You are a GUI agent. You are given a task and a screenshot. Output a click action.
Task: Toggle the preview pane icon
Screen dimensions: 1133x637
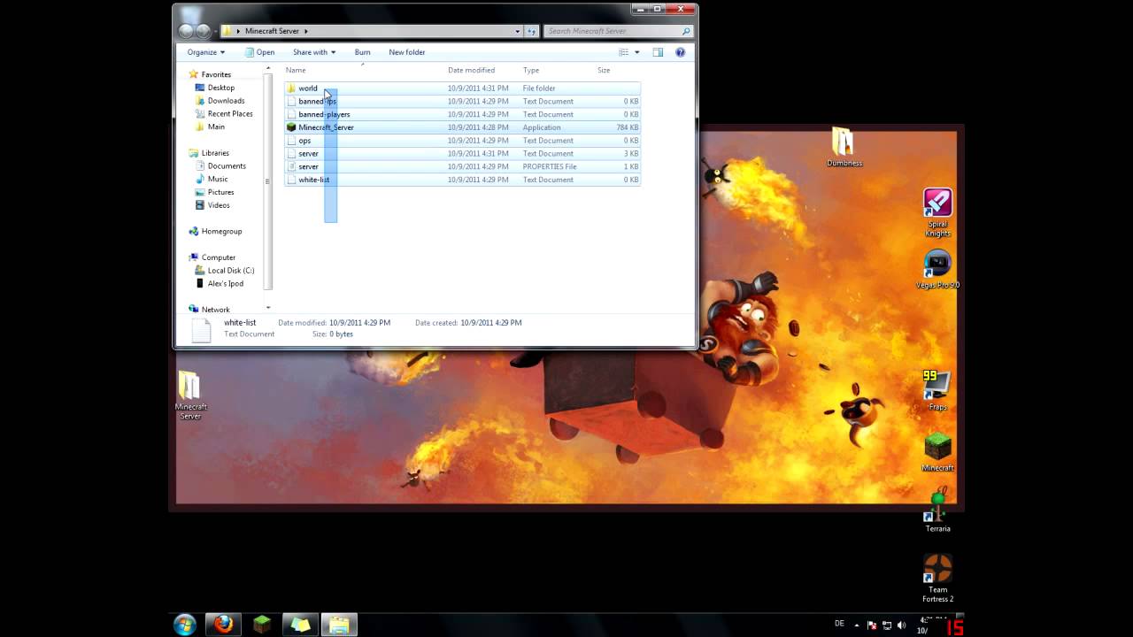658,52
